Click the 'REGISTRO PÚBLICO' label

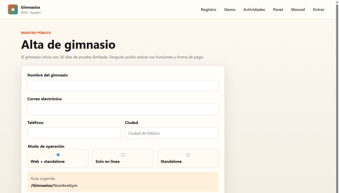coord(36,33)
